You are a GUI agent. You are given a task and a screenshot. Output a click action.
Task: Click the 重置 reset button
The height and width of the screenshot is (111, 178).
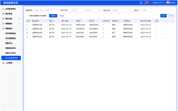point(62,16)
